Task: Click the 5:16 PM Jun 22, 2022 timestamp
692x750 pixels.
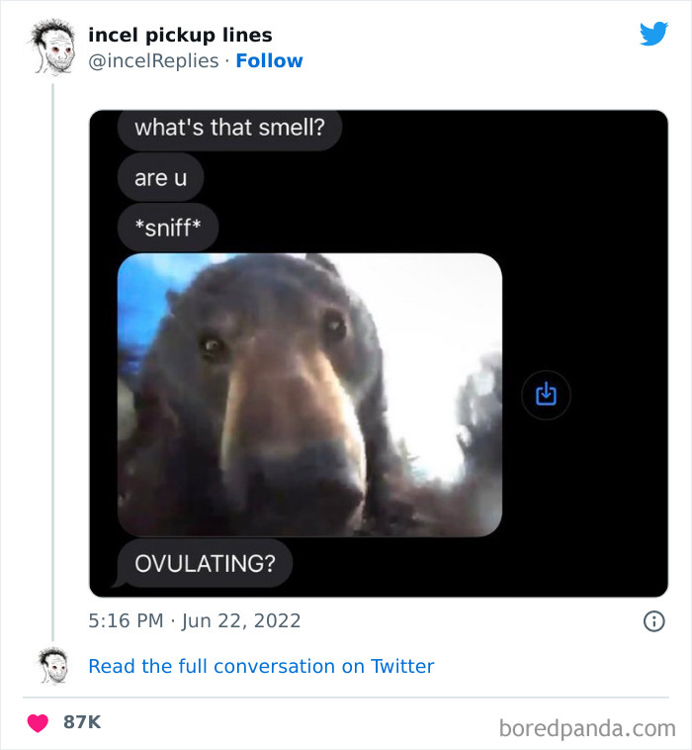Action: (195, 621)
